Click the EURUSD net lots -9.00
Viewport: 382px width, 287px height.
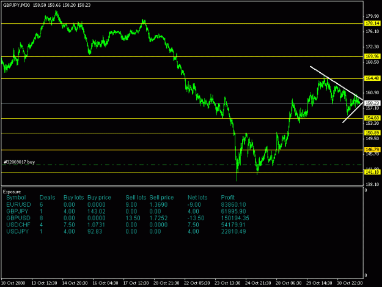pos(194,205)
